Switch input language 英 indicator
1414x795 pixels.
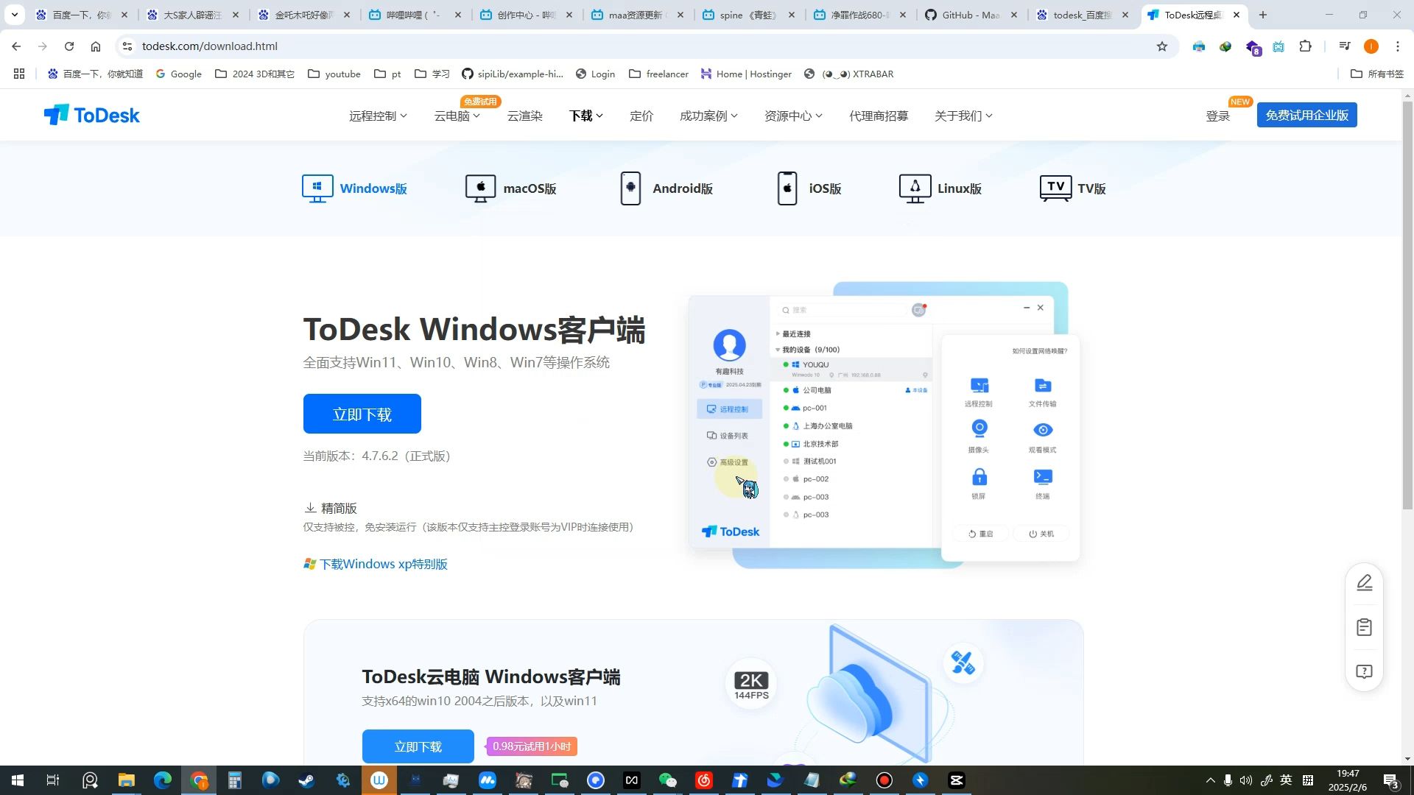click(x=1286, y=780)
